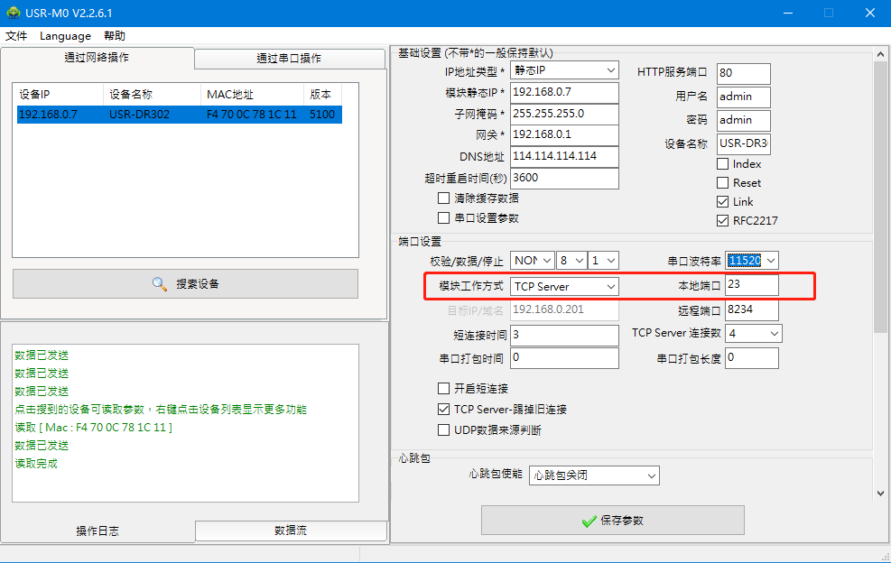This screenshot has width=891, height=563.
Task: Check the 开启短连接 option
Action: [444, 389]
